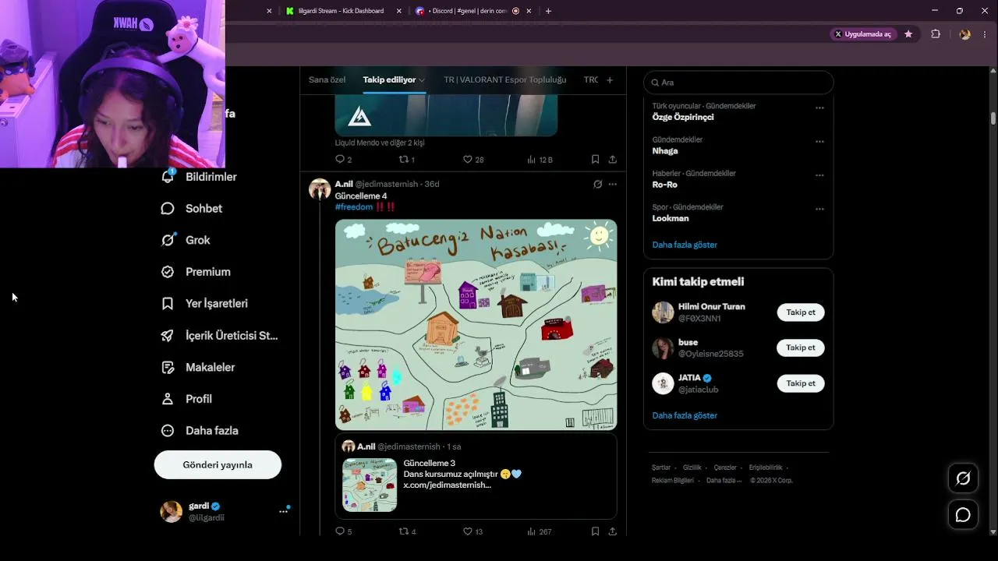This screenshot has width=998, height=561.
Task: Open more options for Özge Özpirinçci trend
Action: point(819,108)
